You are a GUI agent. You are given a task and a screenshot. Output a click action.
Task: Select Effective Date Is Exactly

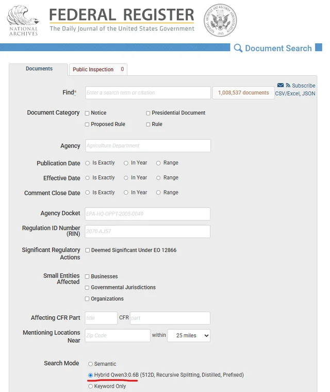point(88,178)
